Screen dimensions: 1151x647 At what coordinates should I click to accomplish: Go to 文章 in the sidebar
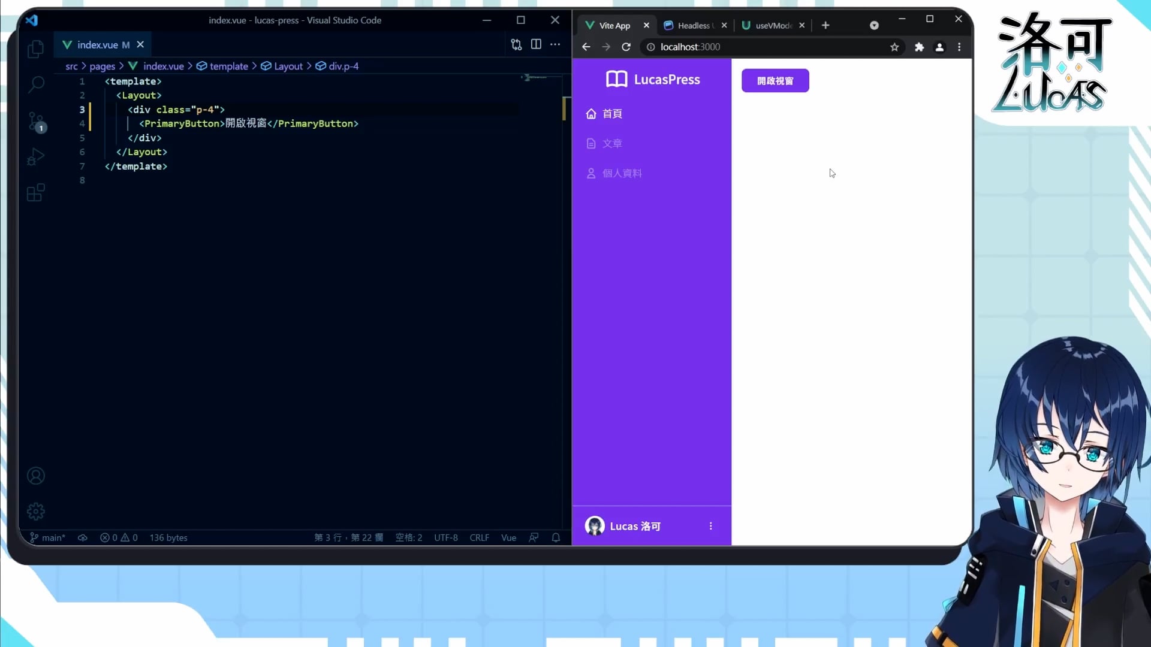[x=611, y=143]
